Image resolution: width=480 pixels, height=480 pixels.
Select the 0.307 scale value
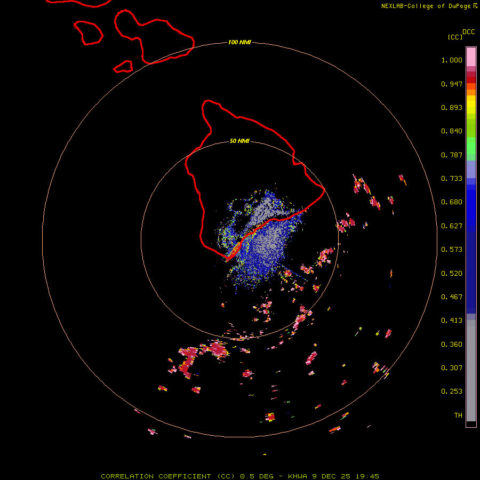click(x=452, y=368)
